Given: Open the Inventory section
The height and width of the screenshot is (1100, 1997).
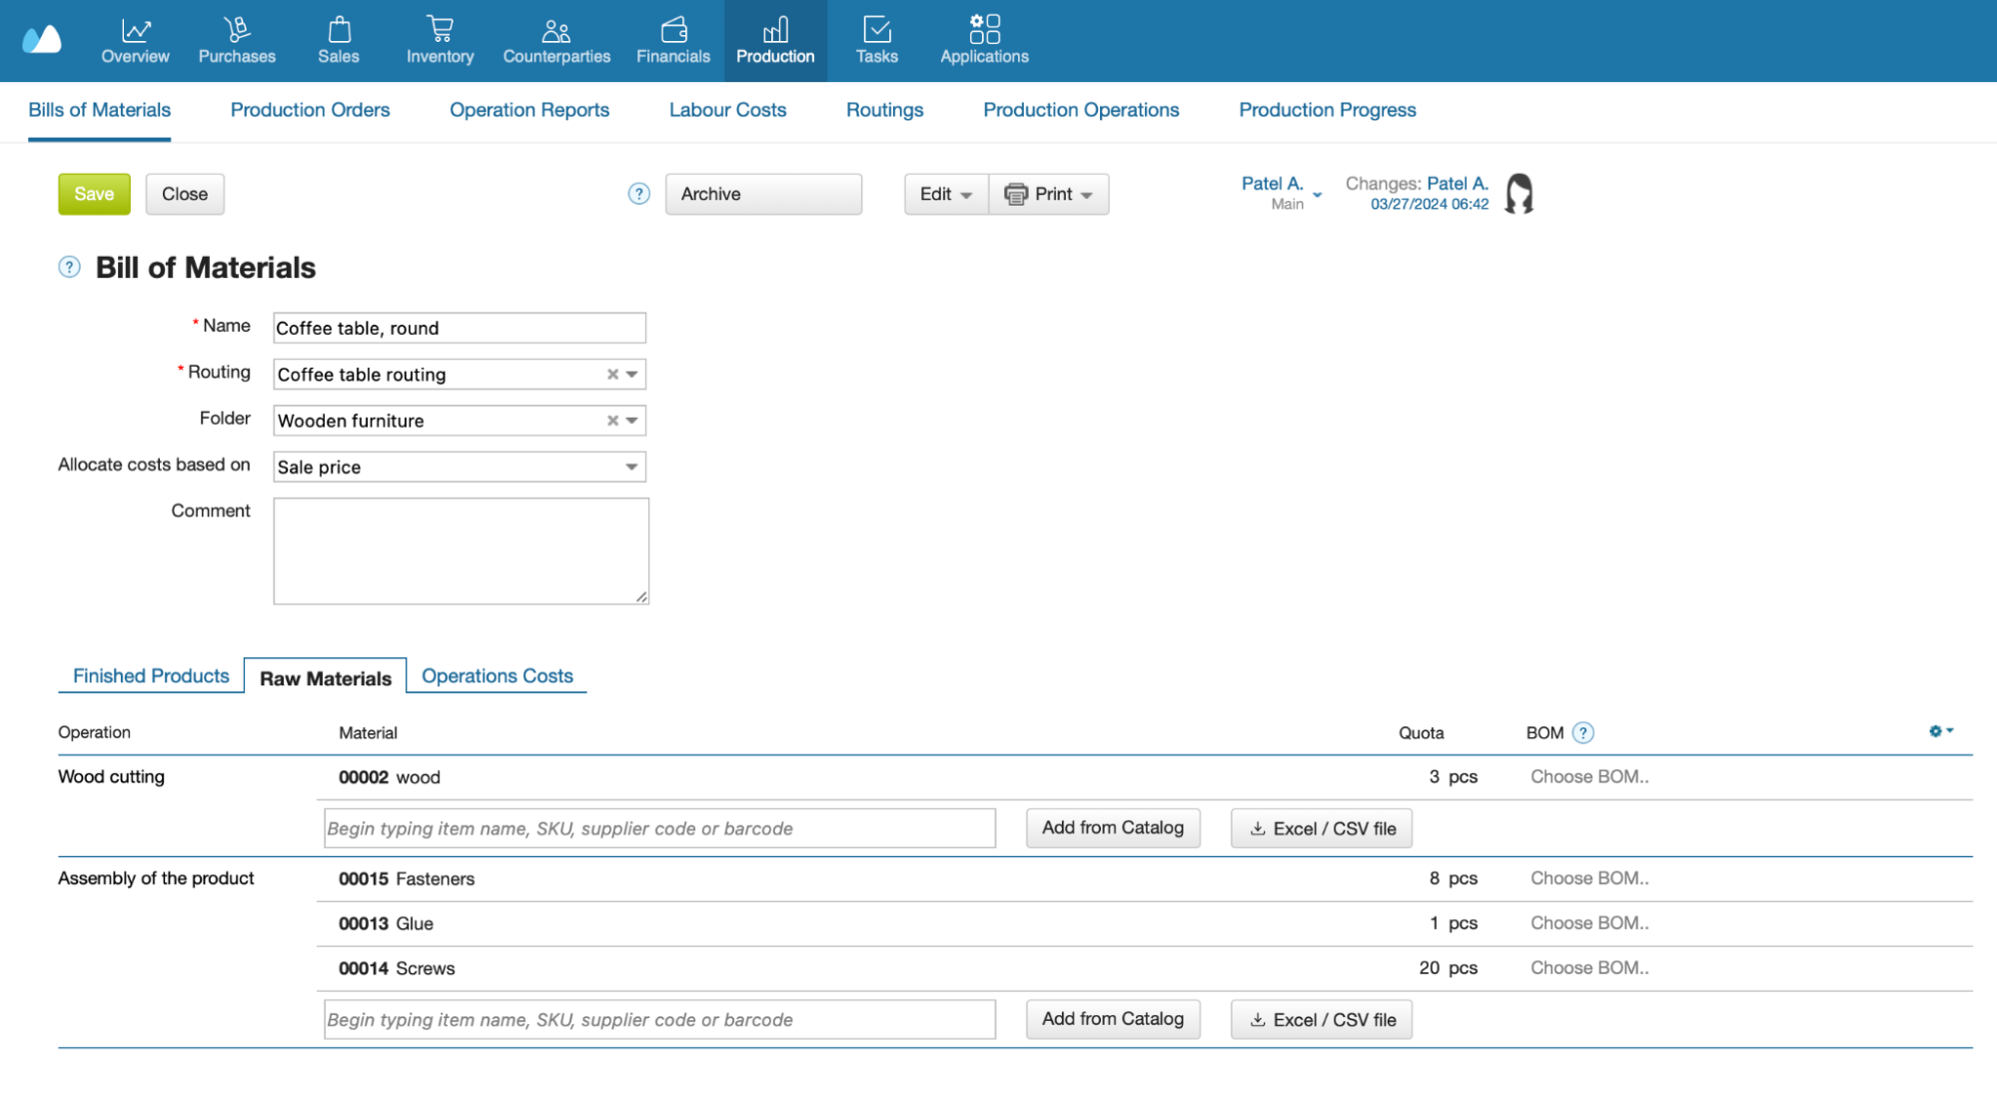Looking at the screenshot, I should (x=440, y=41).
